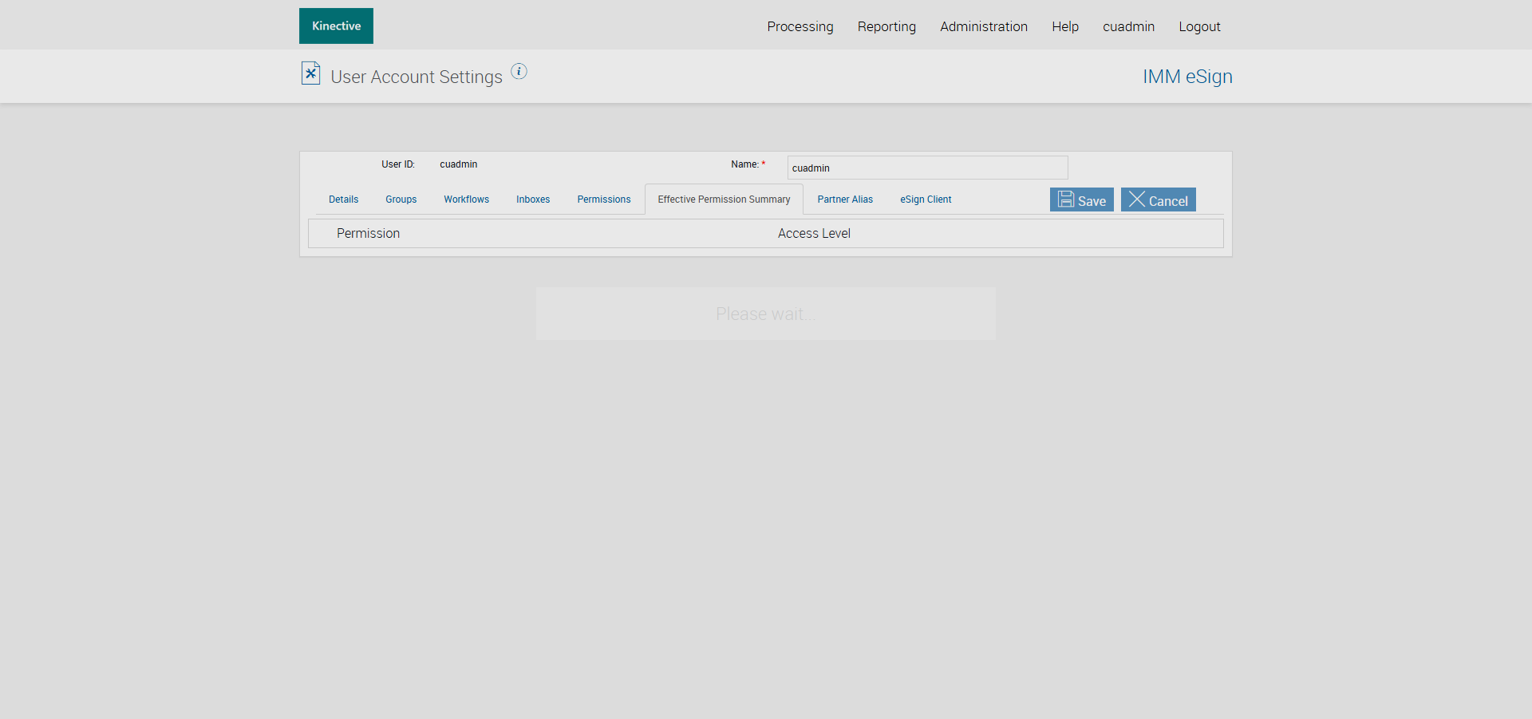Screen dimensions: 1532x719
Task: Open the info icon beside User Account Settings
Action: click(x=519, y=71)
